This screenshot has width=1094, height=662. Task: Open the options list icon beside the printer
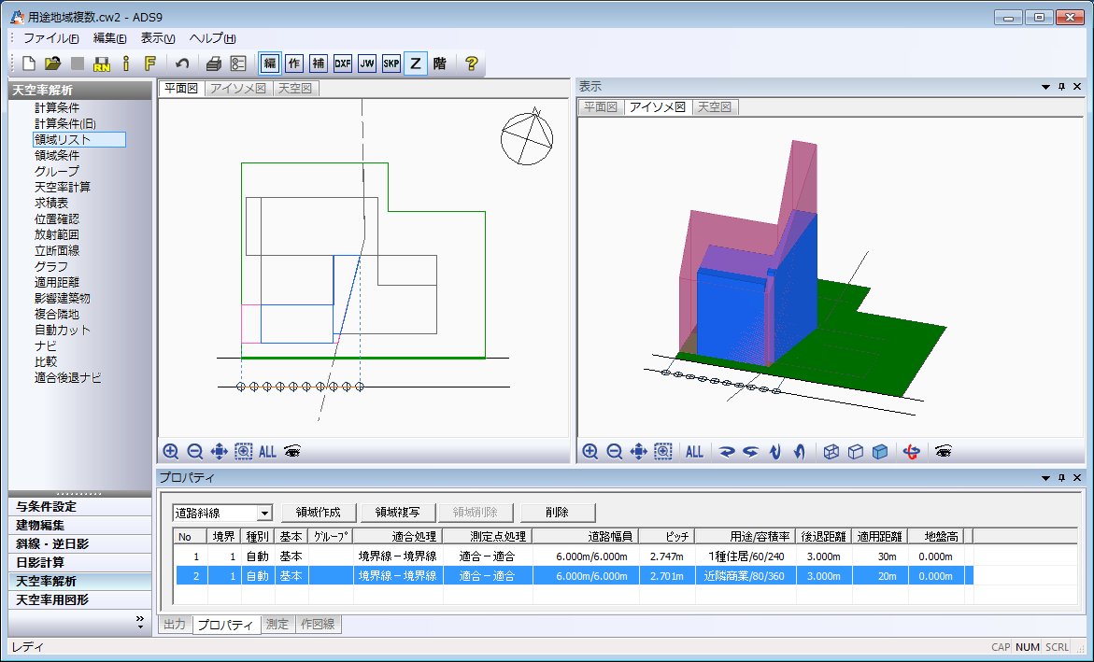coord(238,63)
